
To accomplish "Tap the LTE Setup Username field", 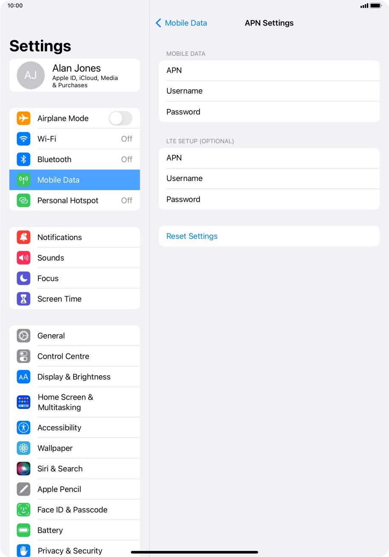I will 269,178.
